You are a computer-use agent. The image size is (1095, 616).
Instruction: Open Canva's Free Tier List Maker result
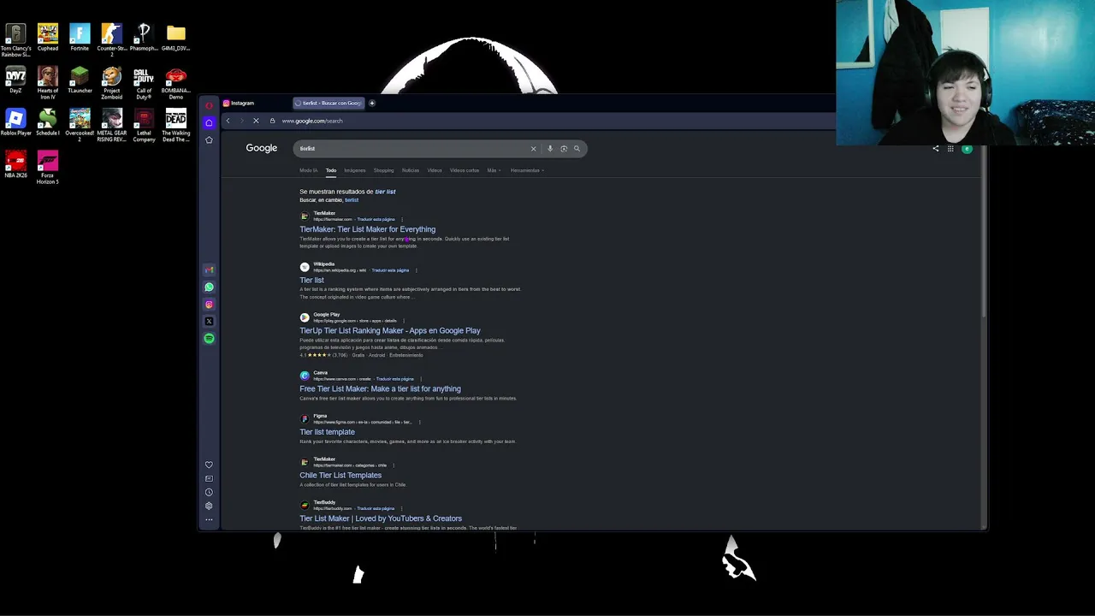(380, 388)
